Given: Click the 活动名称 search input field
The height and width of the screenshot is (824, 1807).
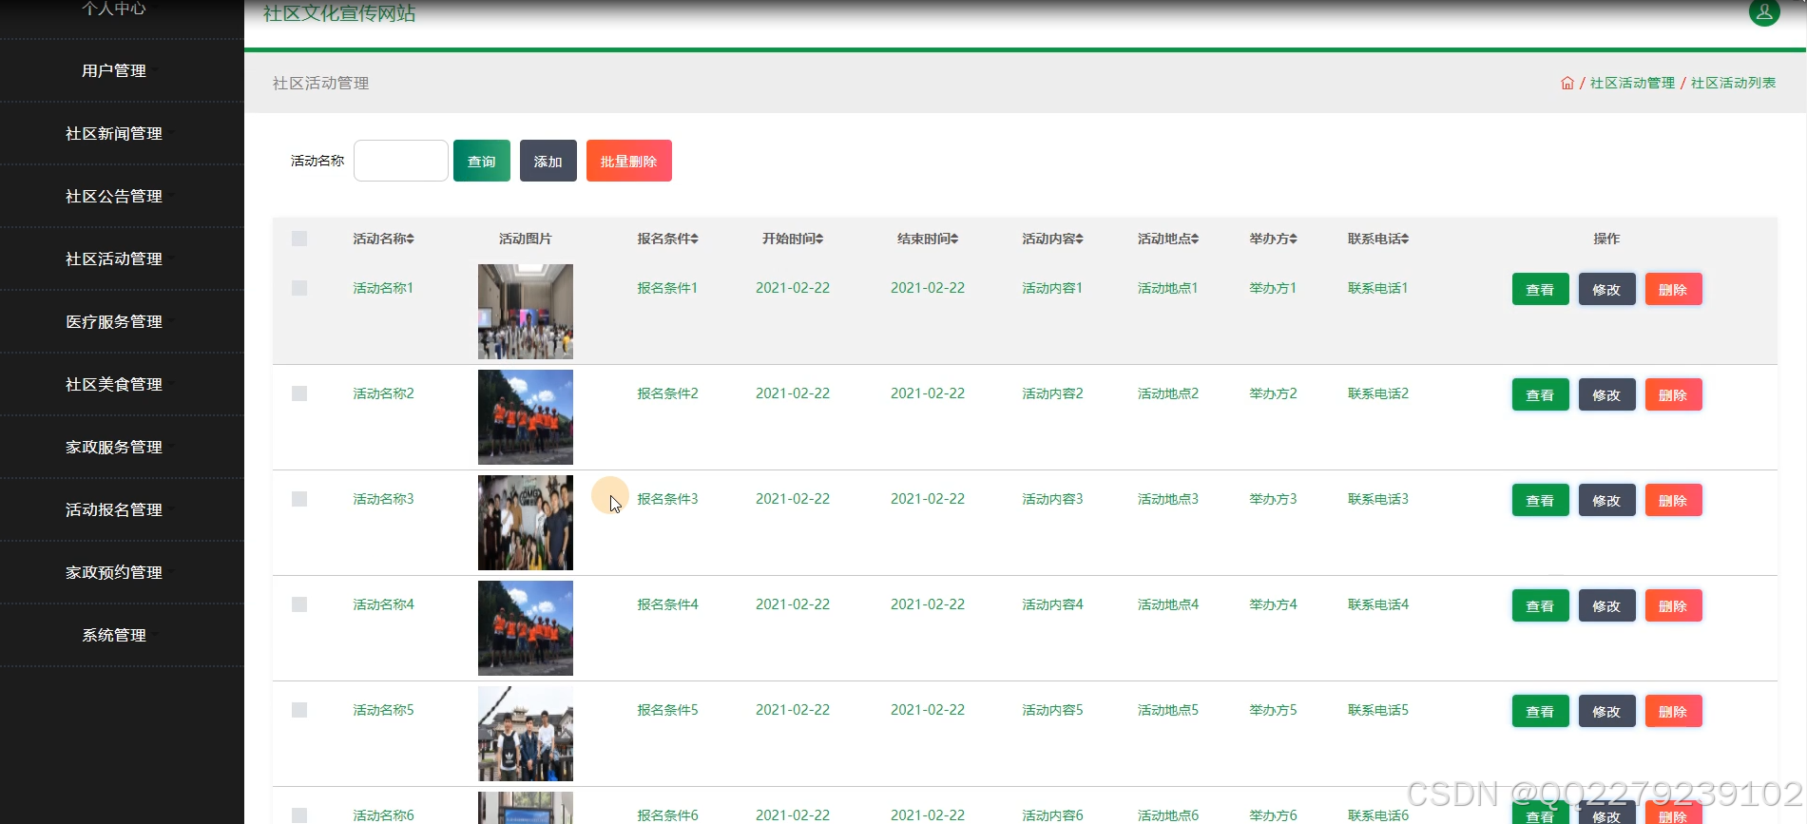Looking at the screenshot, I should tap(401, 161).
